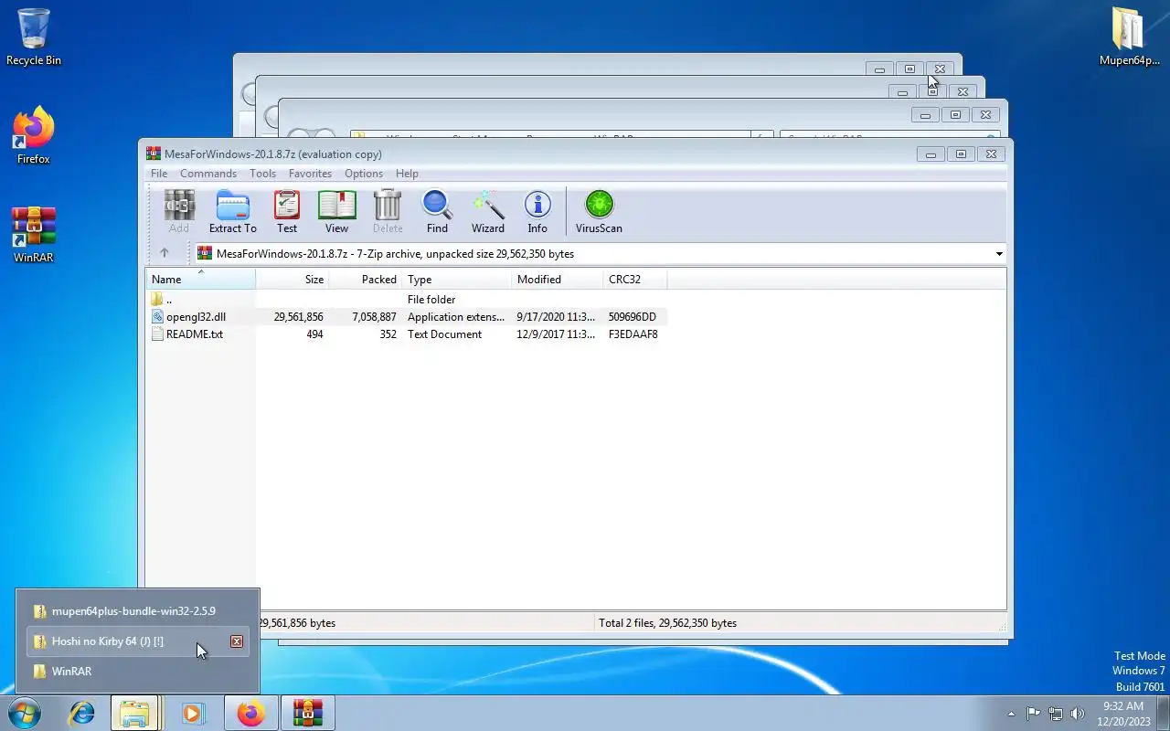Viewport: 1170px width, 731px height.
Task: Switch to mupen64plus-bundle-win32-2.5.9 window
Action: pyautogui.click(x=137, y=611)
